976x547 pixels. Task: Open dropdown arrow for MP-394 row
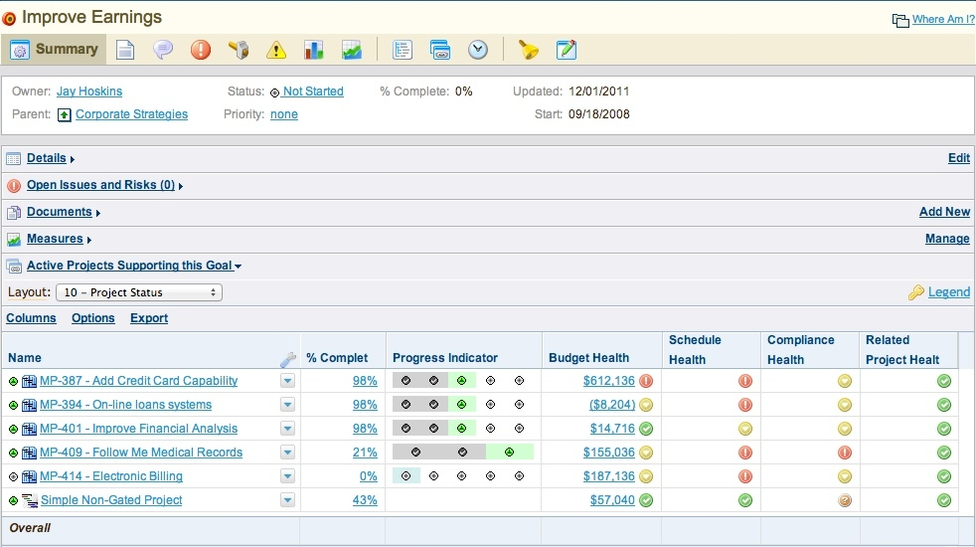[287, 405]
